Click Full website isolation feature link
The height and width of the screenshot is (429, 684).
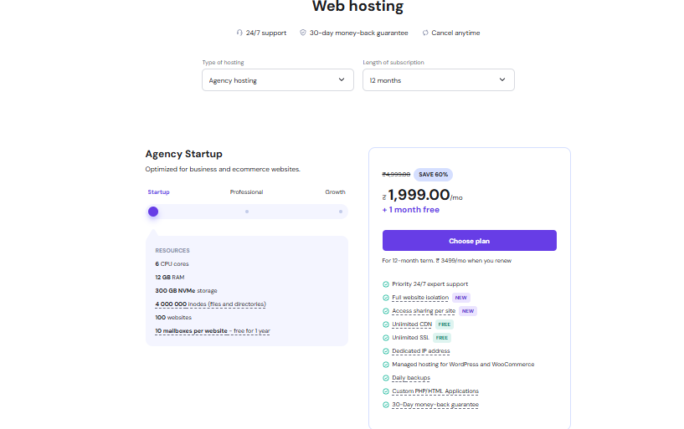[x=420, y=298]
